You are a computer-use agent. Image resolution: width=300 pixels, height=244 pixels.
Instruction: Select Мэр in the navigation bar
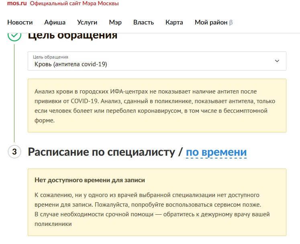tap(115, 22)
